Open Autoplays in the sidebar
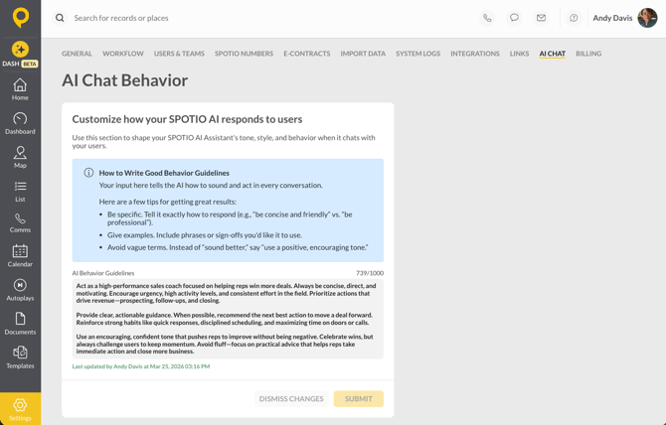Image resolution: width=666 pixels, height=425 pixels. pos(20,290)
